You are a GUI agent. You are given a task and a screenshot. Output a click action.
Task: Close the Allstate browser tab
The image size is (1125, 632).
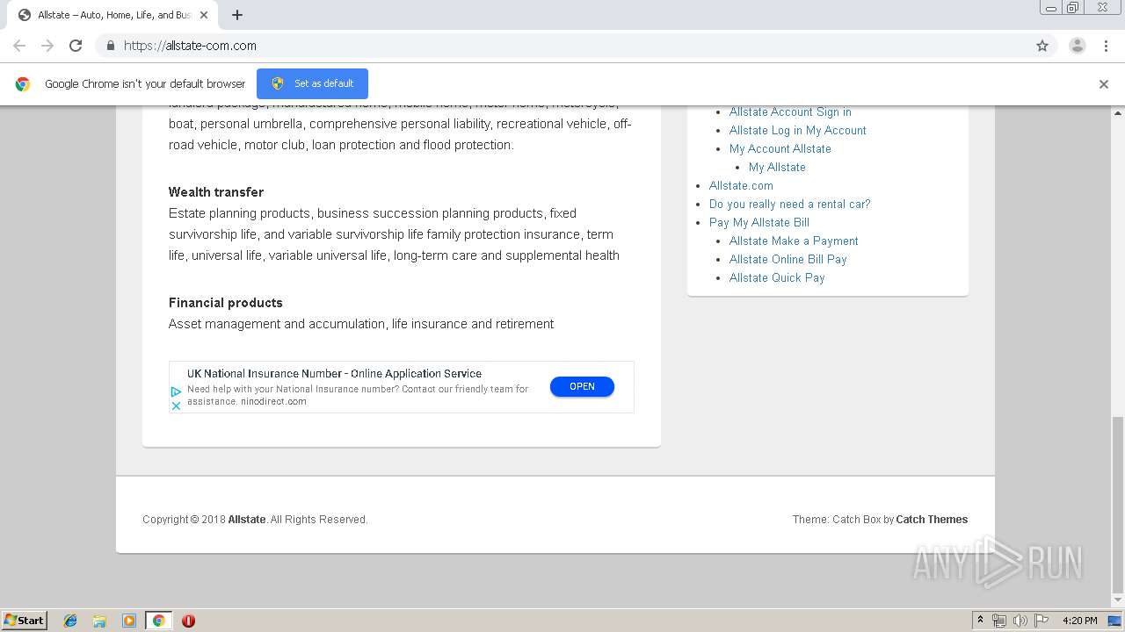(x=204, y=15)
